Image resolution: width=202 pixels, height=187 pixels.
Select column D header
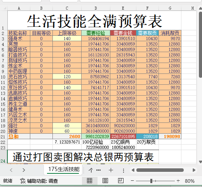[x=96, y=9]
